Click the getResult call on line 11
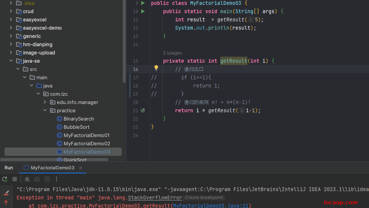 click(x=230, y=20)
